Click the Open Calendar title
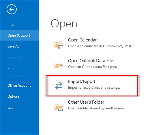The image size is (150, 135). [82, 40]
